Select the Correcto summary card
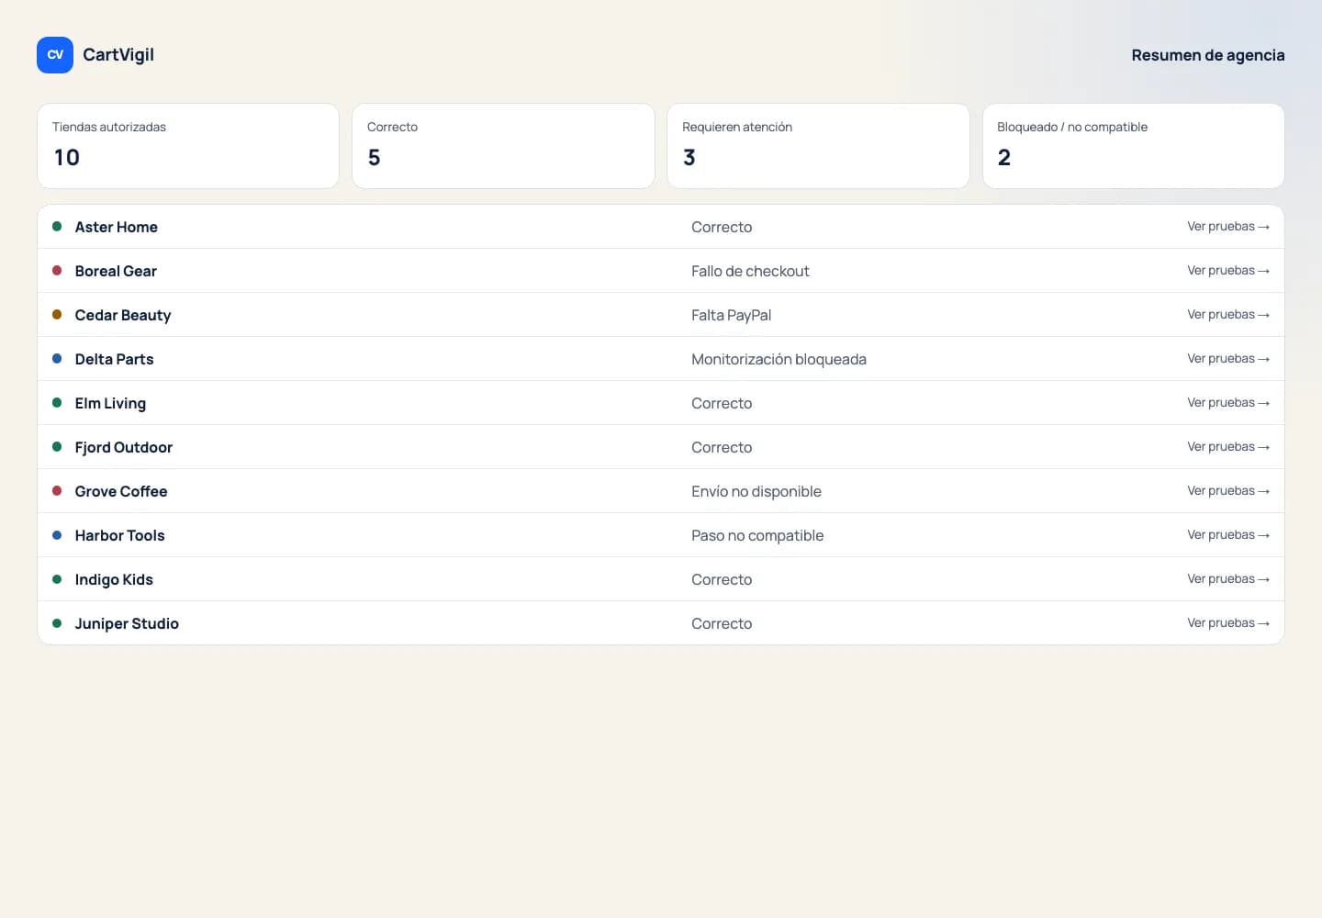Viewport: 1322px width, 918px height. click(x=503, y=146)
